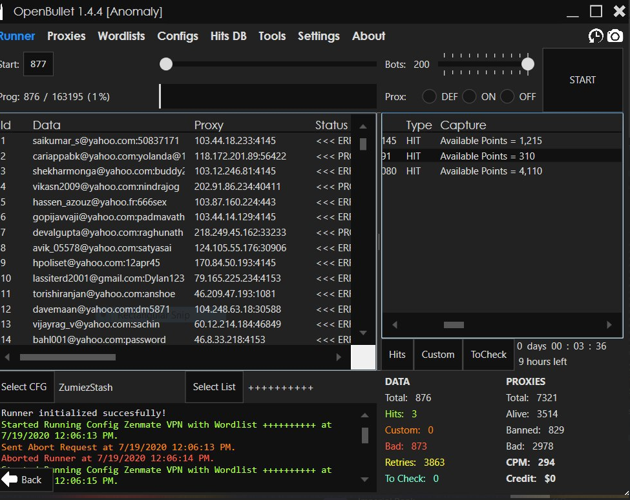Open the Settings section
This screenshot has width=630, height=500.
pyautogui.click(x=319, y=36)
